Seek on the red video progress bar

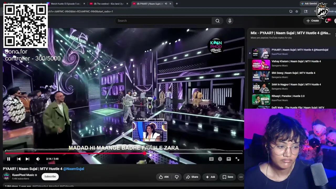124,153
